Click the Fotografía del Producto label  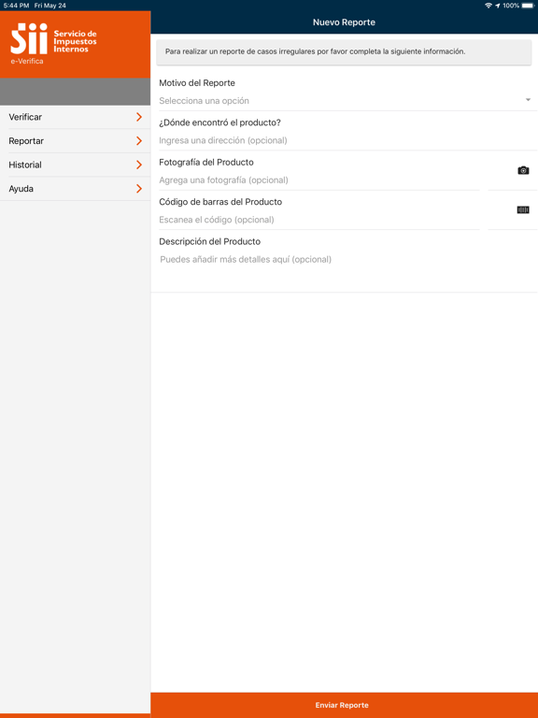point(206,162)
